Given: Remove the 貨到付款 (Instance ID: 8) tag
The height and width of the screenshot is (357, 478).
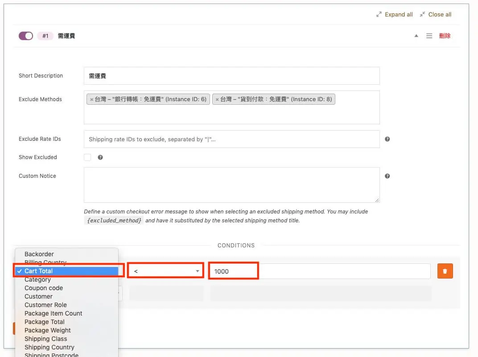Looking at the screenshot, I should click(217, 99).
